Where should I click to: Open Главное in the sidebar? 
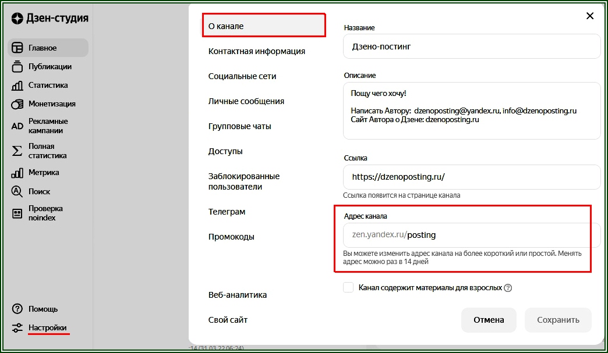click(x=48, y=48)
